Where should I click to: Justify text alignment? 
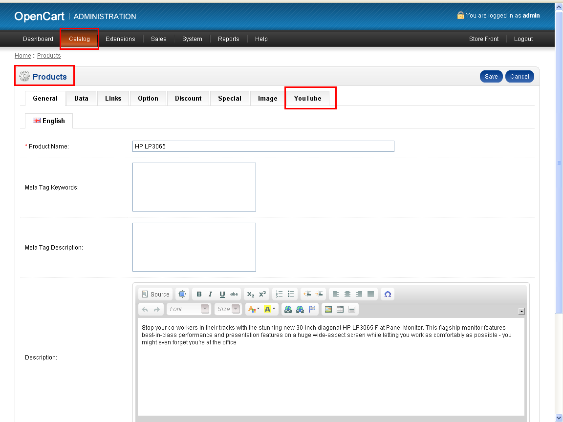click(x=371, y=294)
